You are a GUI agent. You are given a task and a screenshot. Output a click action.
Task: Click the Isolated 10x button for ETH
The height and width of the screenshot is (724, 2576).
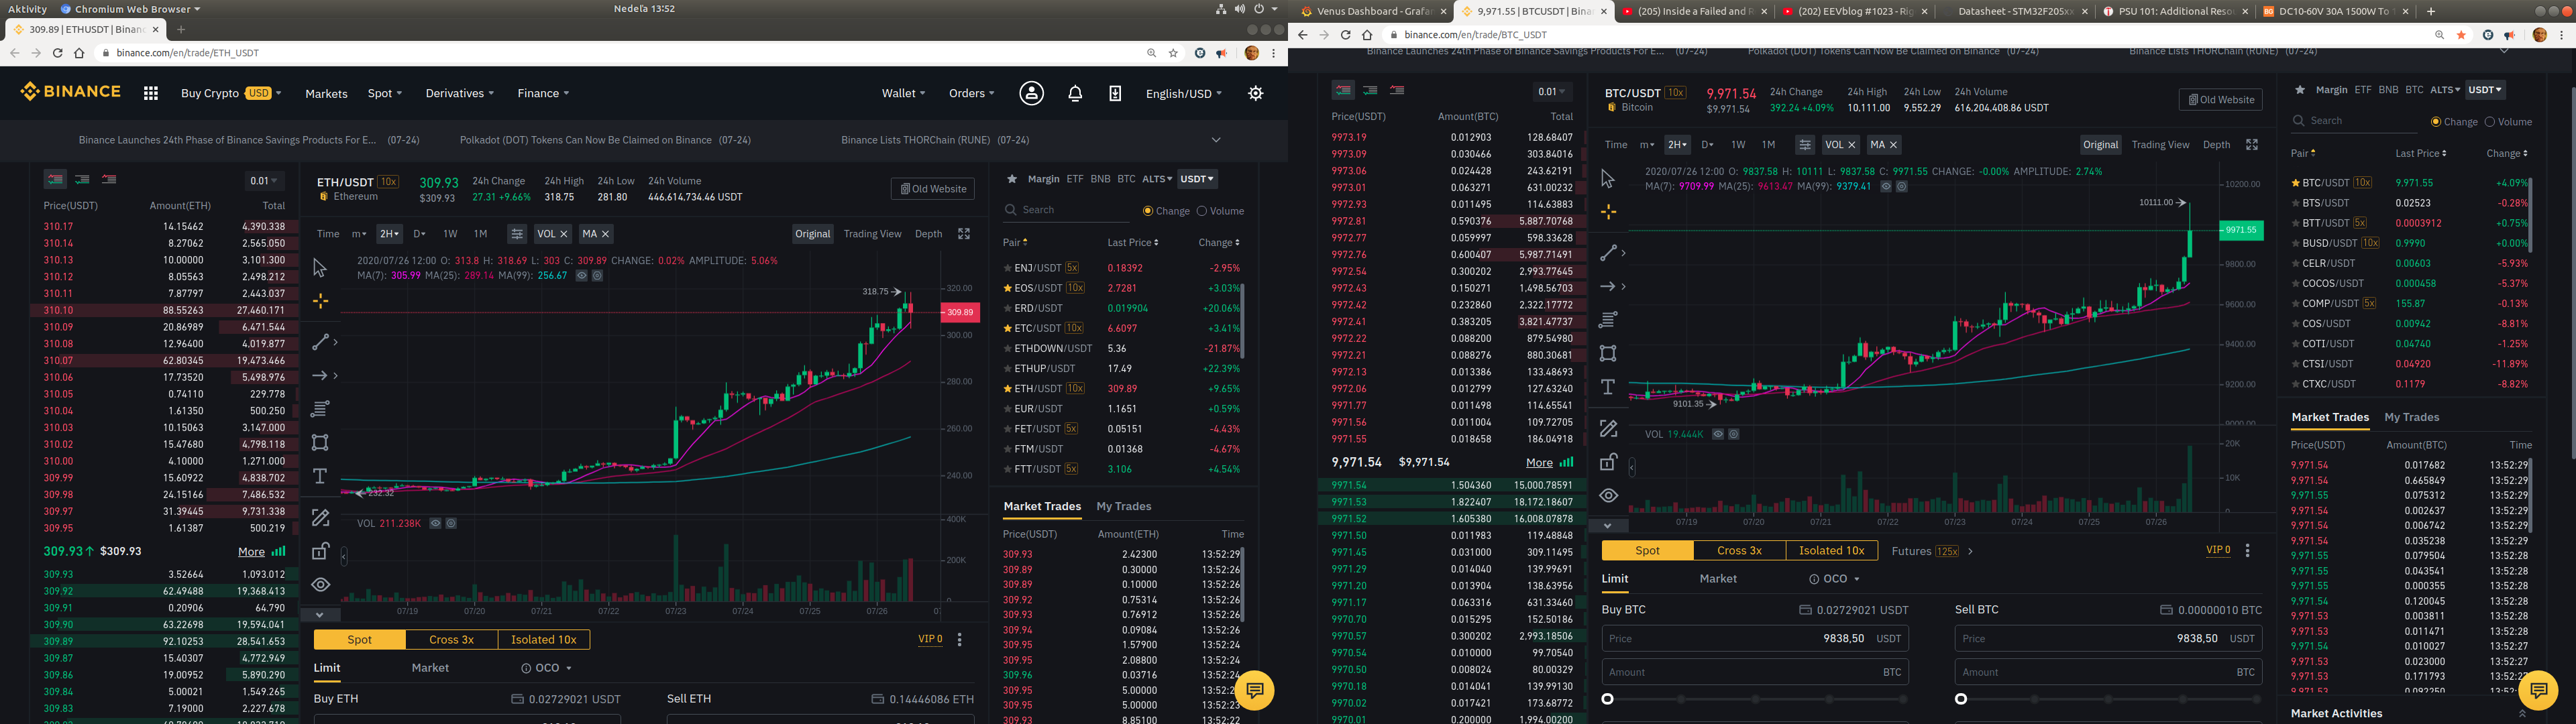coord(543,640)
